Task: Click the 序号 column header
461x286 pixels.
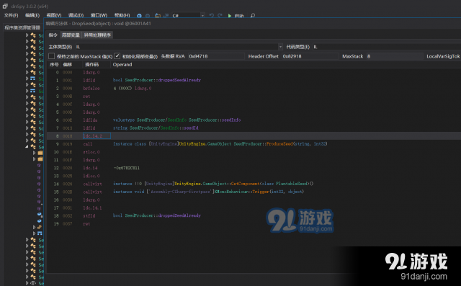Action: click(54, 64)
